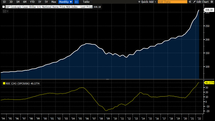Screen dimensions: 215x121
Task: Choose the YTD range
Action: (32, 2)
